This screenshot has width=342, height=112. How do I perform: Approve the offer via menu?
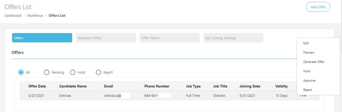[x=309, y=81]
